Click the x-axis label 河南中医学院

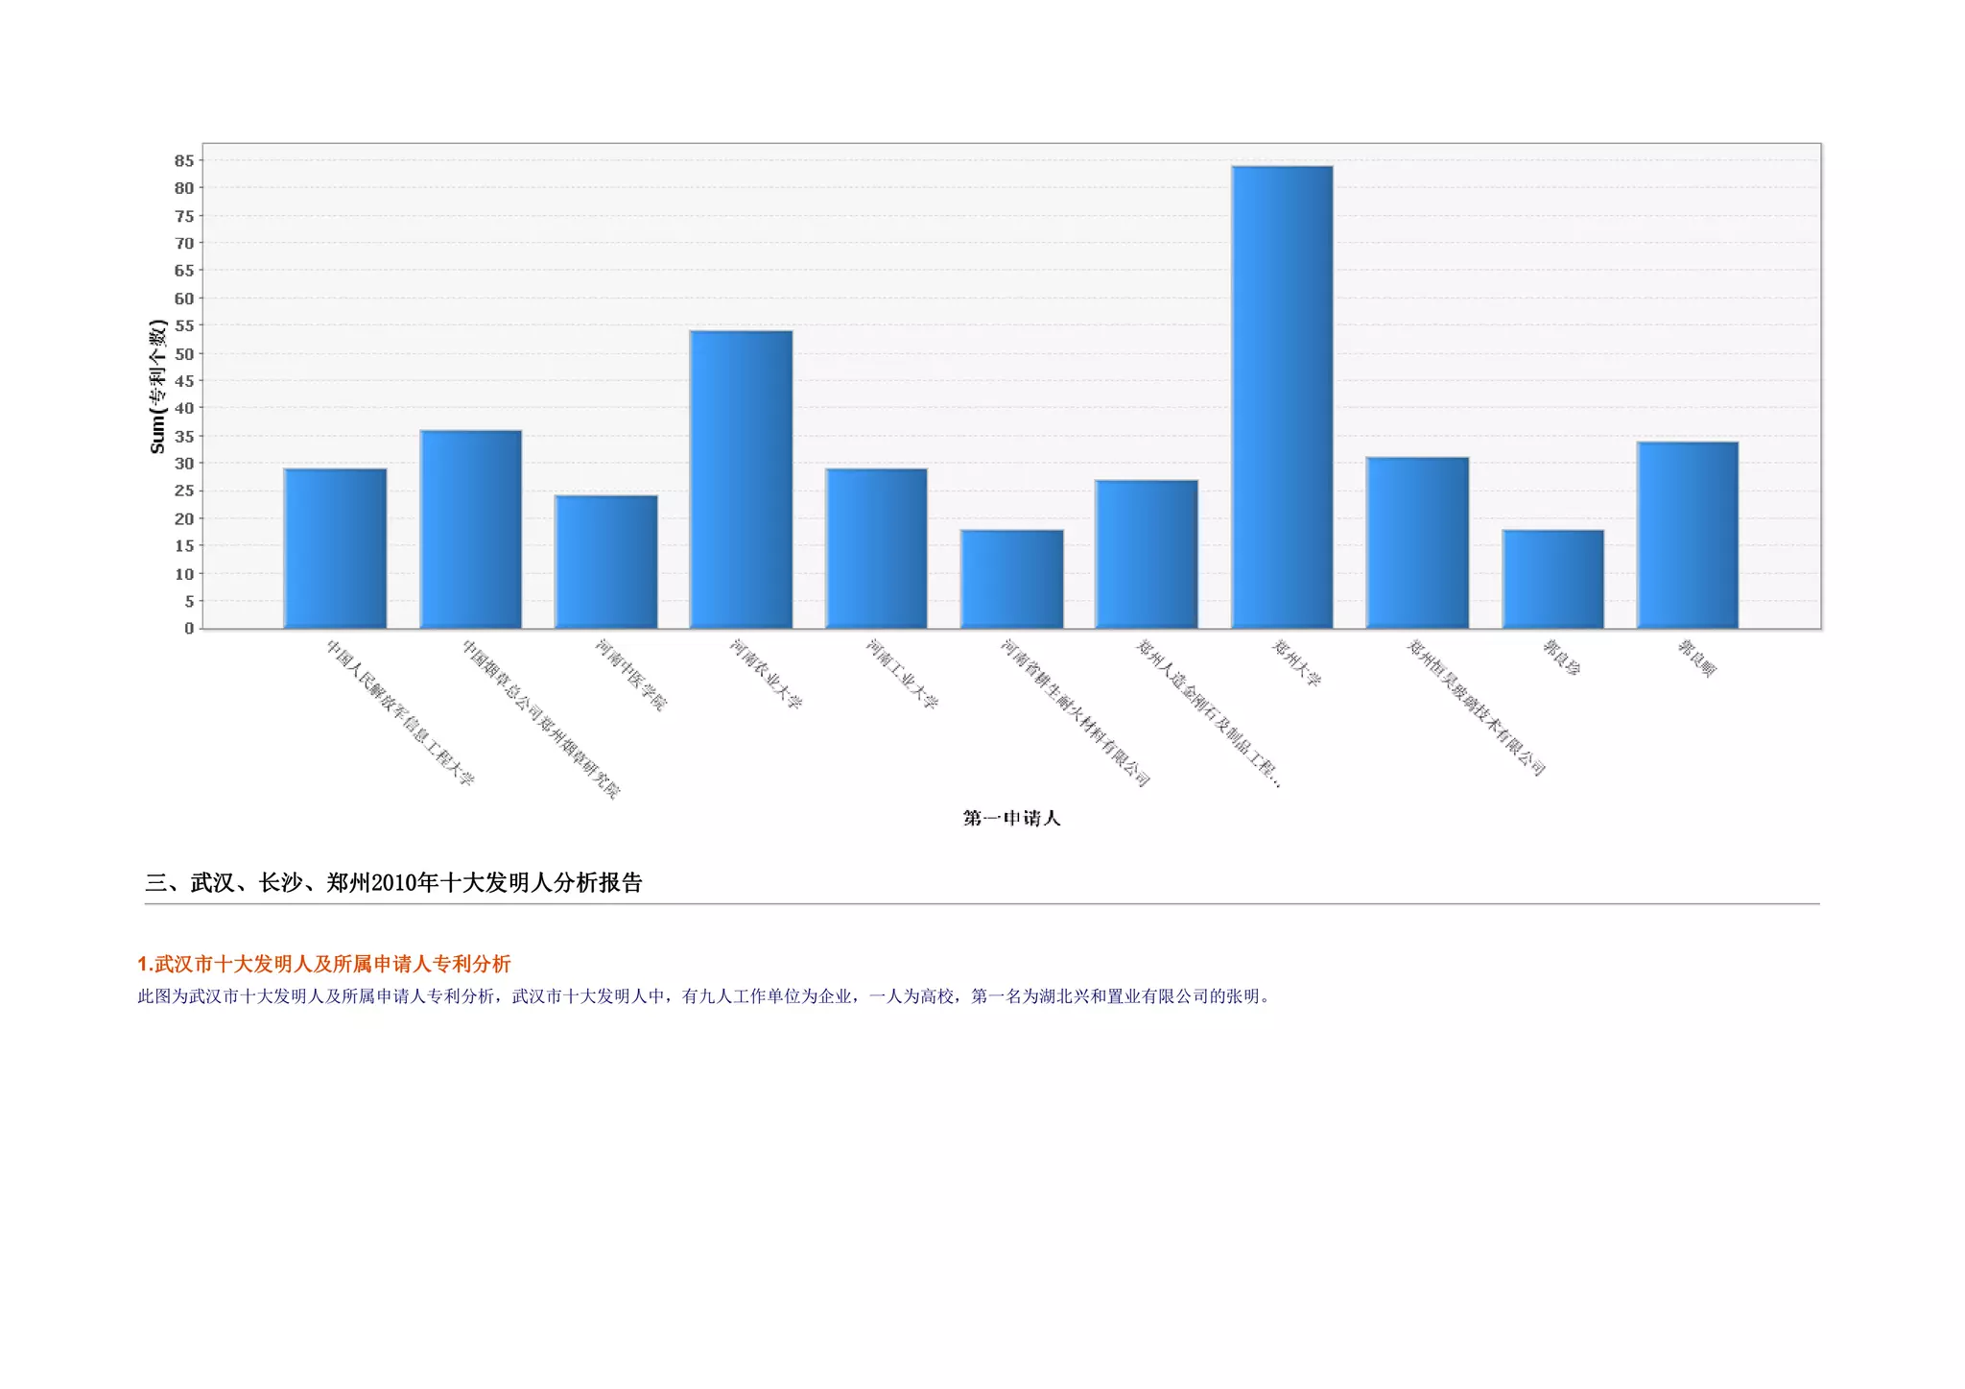pos(630,675)
